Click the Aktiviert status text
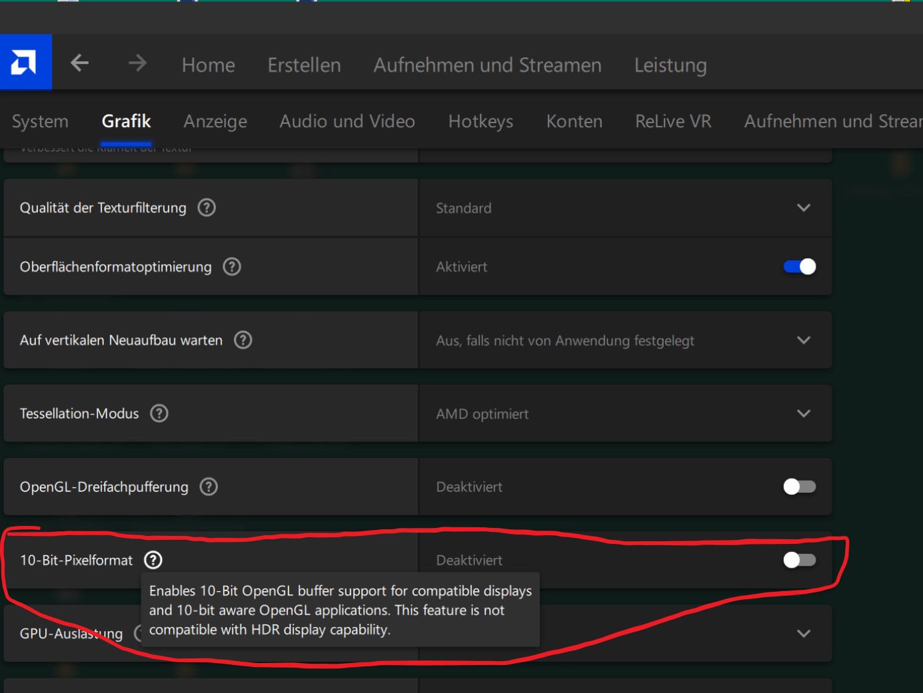The image size is (923, 693). 461,267
